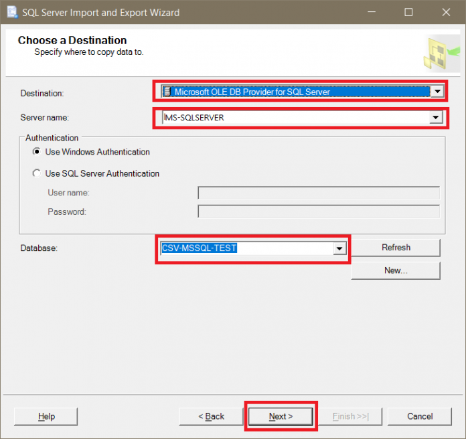Open Help for this wizard page
The width and height of the screenshot is (466, 439).
coord(46,416)
